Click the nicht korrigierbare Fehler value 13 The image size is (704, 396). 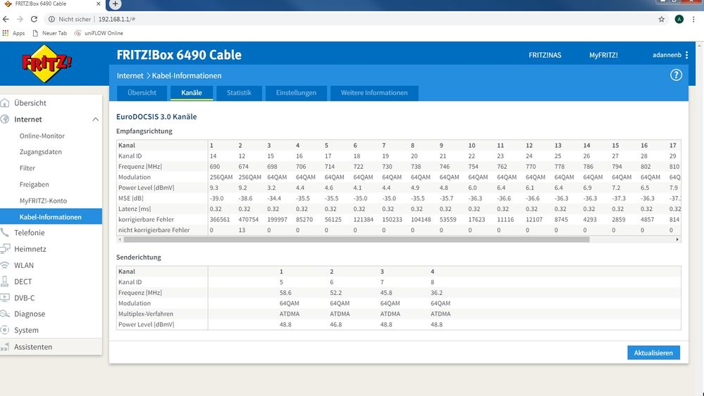pyautogui.click(x=242, y=230)
